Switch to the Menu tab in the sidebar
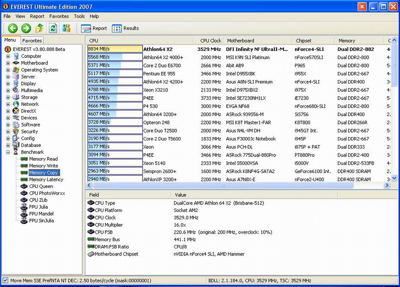This screenshot has width=400, height=287. [10, 40]
